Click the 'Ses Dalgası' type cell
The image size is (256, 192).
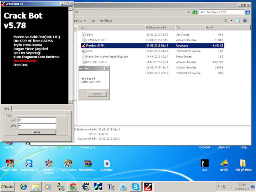(183, 35)
